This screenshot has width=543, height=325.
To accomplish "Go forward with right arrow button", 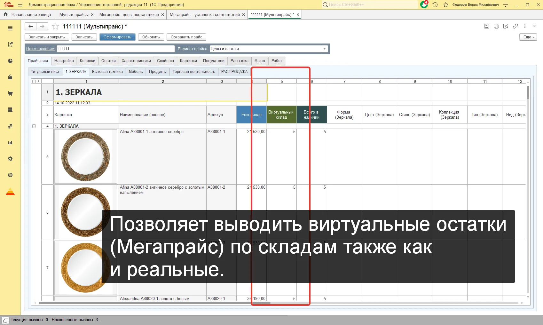I will click(x=42, y=26).
